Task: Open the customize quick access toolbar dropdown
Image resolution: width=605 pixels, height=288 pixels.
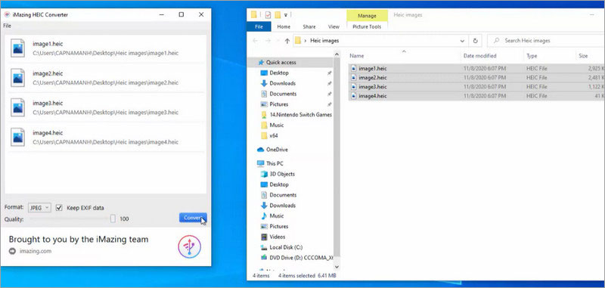Action: pyautogui.click(x=286, y=15)
